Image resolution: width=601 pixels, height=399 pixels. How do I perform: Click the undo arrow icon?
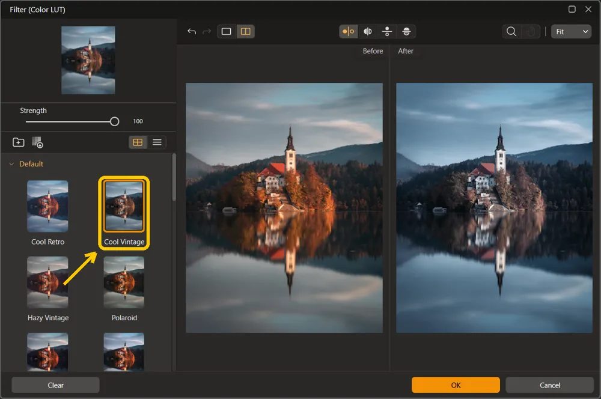click(x=192, y=31)
